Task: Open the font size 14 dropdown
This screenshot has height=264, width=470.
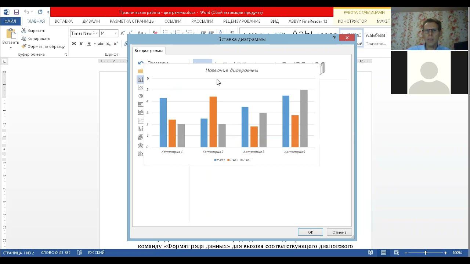Action: (x=116, y=33)
